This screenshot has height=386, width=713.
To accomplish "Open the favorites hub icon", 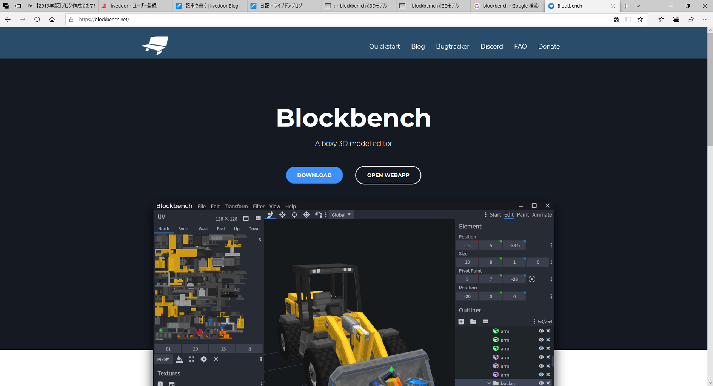I will coord(661,20).
